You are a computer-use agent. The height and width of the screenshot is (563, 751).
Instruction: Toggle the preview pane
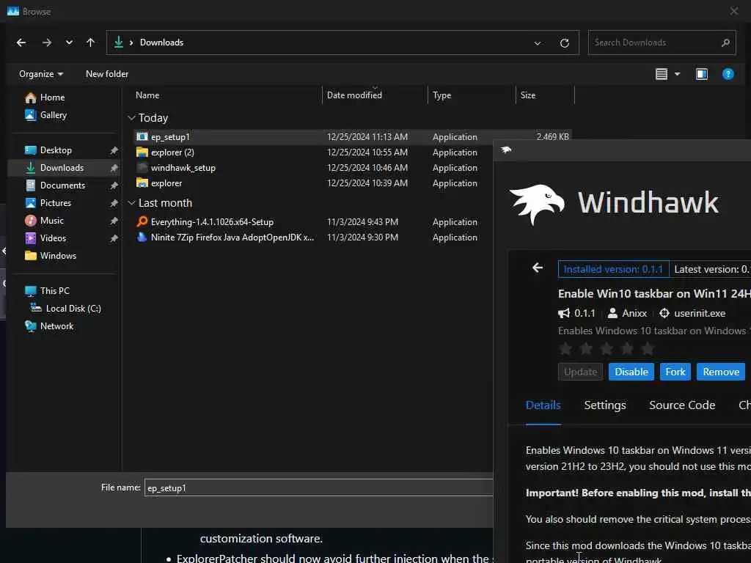[702, 74]
